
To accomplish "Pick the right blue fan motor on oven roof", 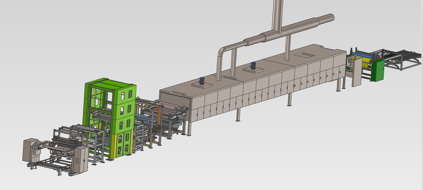I will 253,66.
